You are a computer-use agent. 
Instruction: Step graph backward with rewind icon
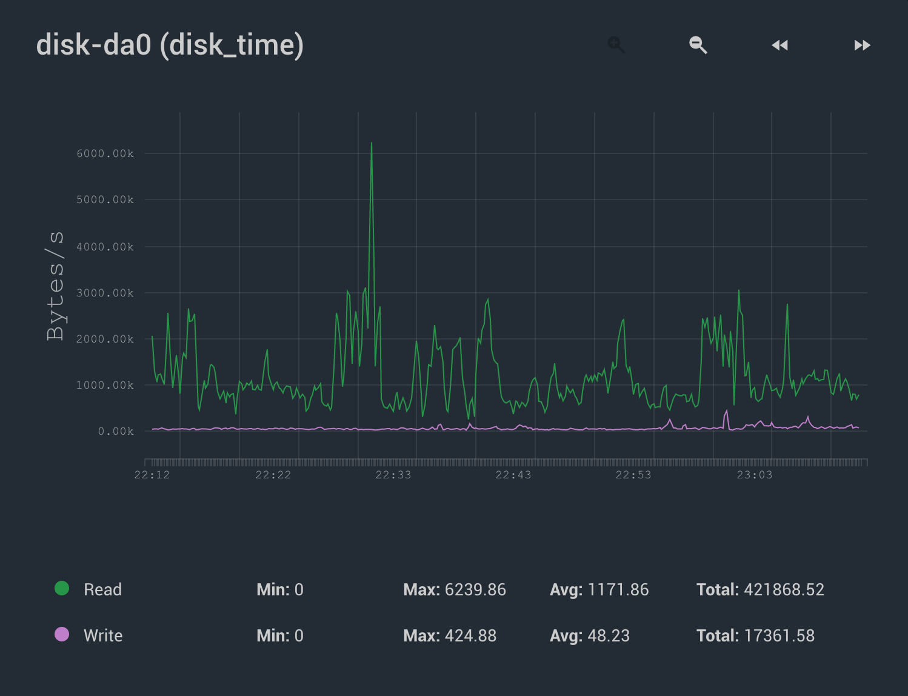click(779, 45)
